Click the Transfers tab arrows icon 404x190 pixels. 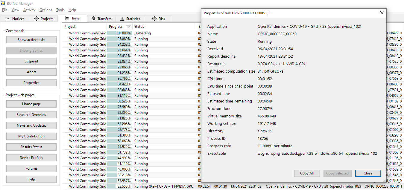click(x=93, y=19)
